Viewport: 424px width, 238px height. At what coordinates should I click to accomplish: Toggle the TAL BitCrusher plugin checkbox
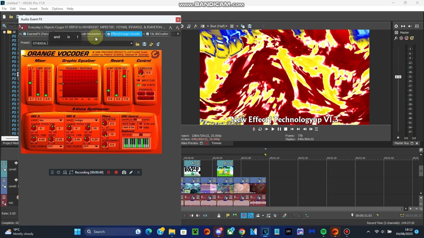147,34
